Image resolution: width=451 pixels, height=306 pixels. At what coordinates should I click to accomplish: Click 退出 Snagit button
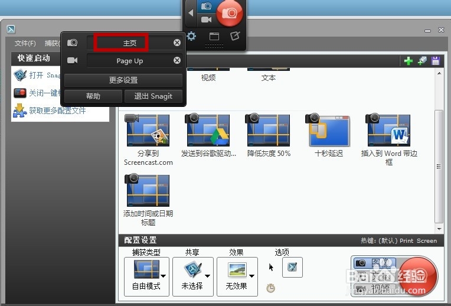tap(153, 96)
